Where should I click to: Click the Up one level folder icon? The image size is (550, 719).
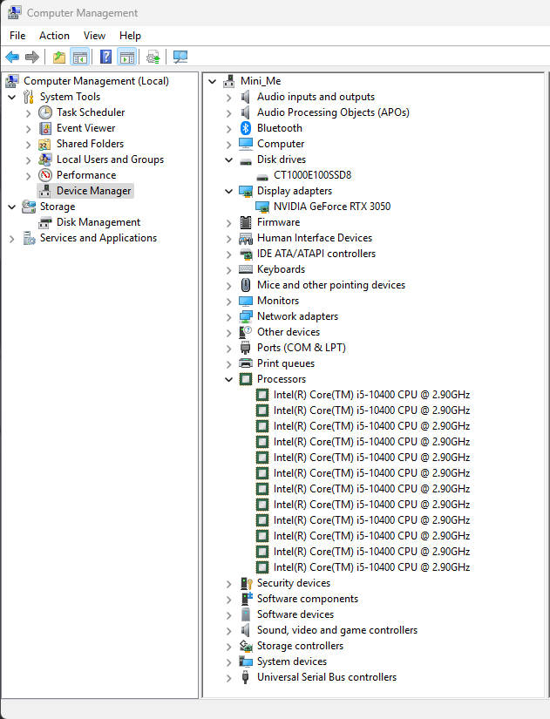coord(59,58)
